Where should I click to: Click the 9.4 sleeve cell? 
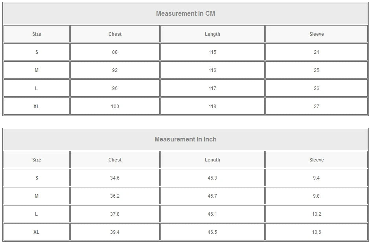pos(317,178)
